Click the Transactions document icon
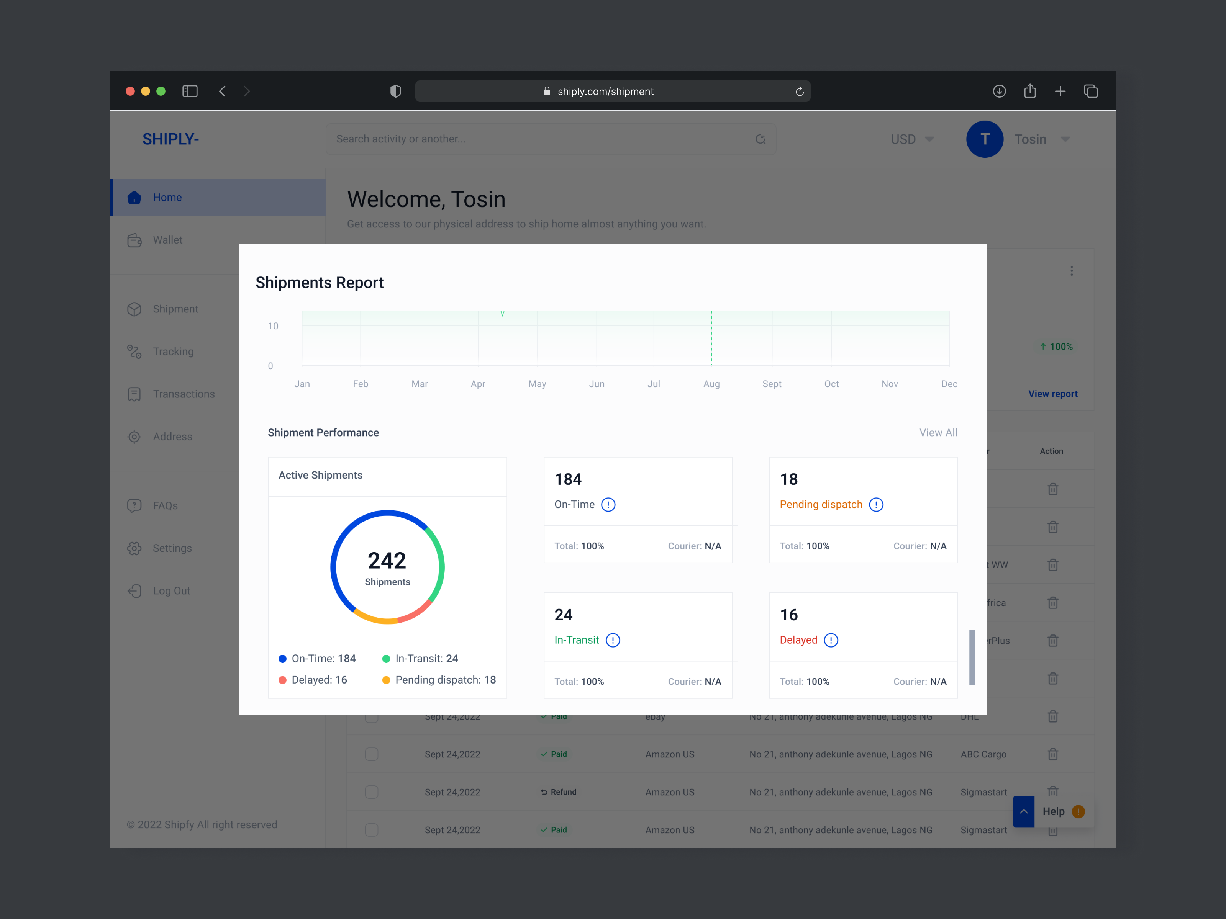The image size is (1226, 919). click(135, 394)
